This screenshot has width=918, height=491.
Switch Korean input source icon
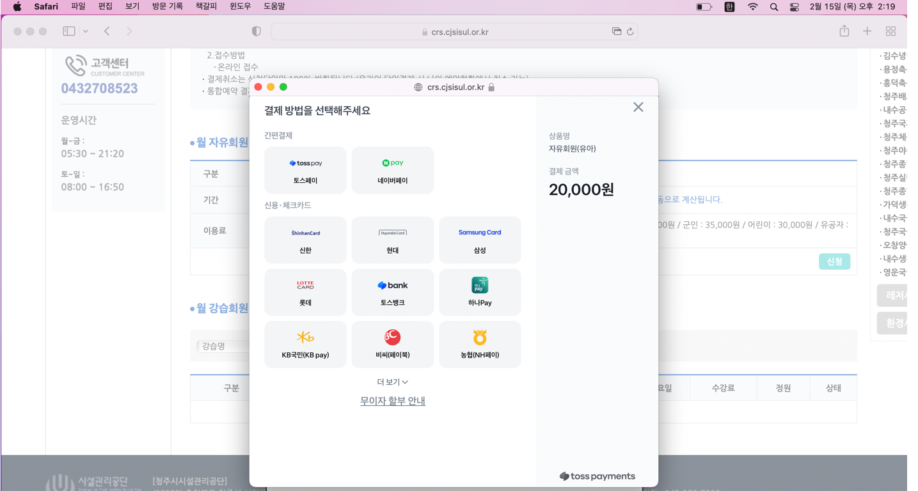pos(729,6)
